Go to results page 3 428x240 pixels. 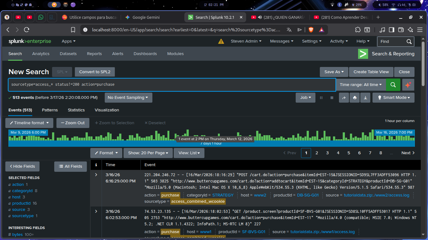(327, 153)
